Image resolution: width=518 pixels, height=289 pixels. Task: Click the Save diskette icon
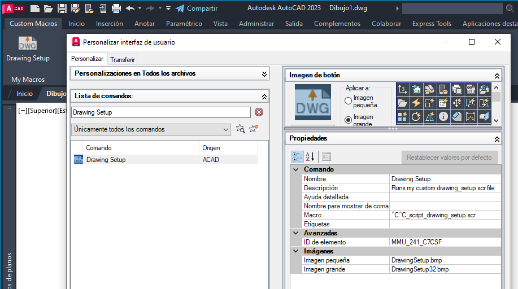click(62, 8)
